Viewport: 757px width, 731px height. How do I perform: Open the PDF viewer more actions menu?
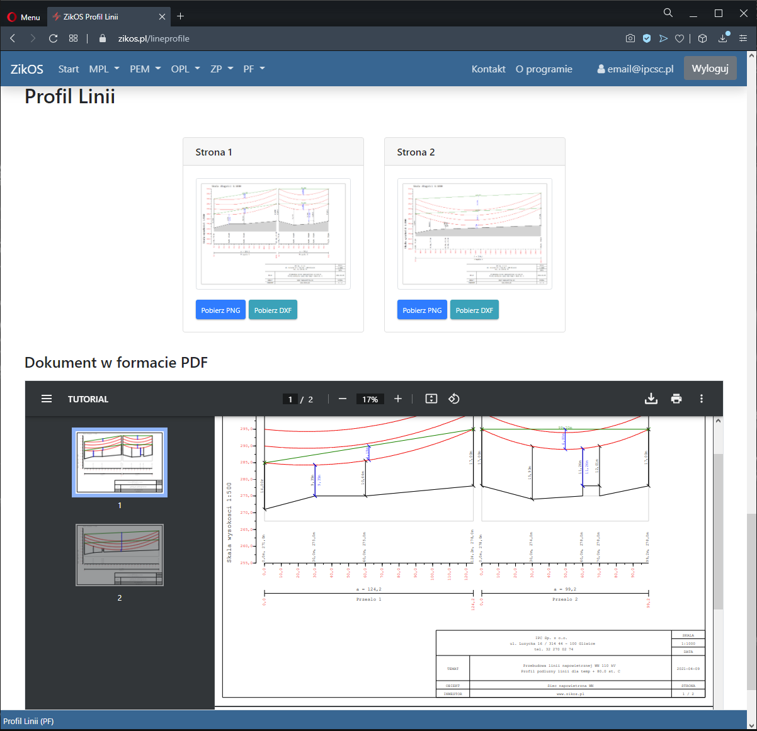(702, 399)
